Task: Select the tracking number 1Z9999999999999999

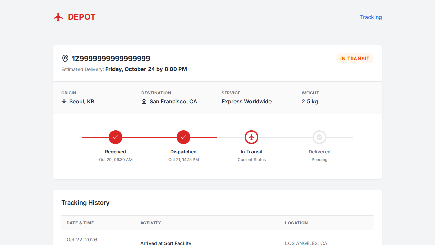Action: coord(111,59)
